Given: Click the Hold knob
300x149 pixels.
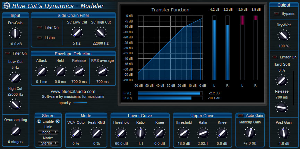Looking at the screenshot, I should (x=60, y=71).
